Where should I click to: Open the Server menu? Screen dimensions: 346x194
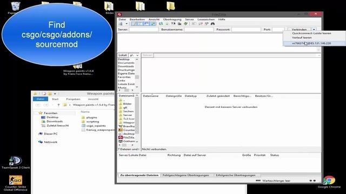click(189, 19)
